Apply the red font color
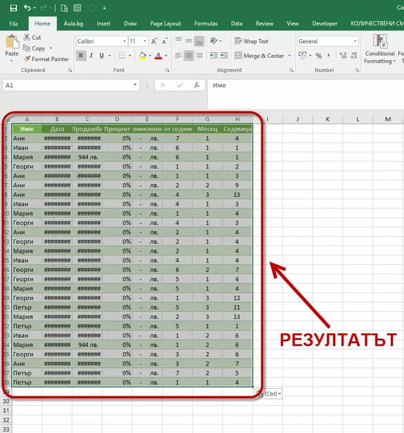The height and width of the screenshot is (433, 404). pos(158,55)
